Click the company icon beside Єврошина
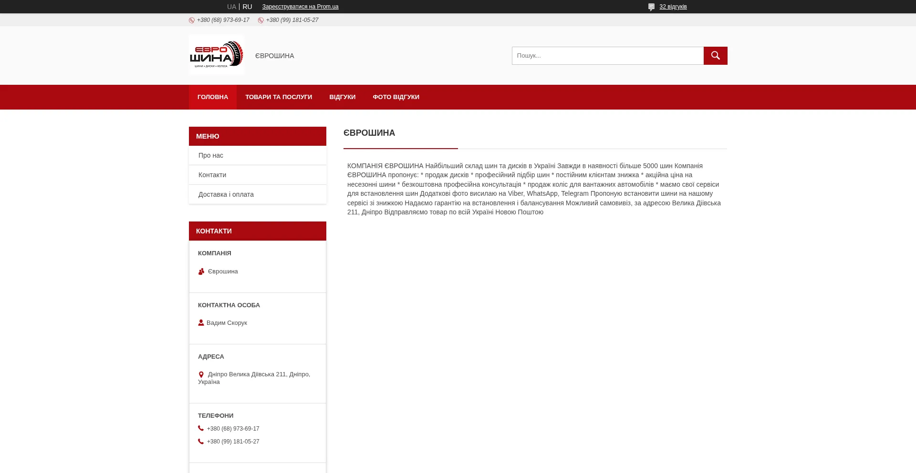The width and height of the screenshot is (916, 473). 201,272
